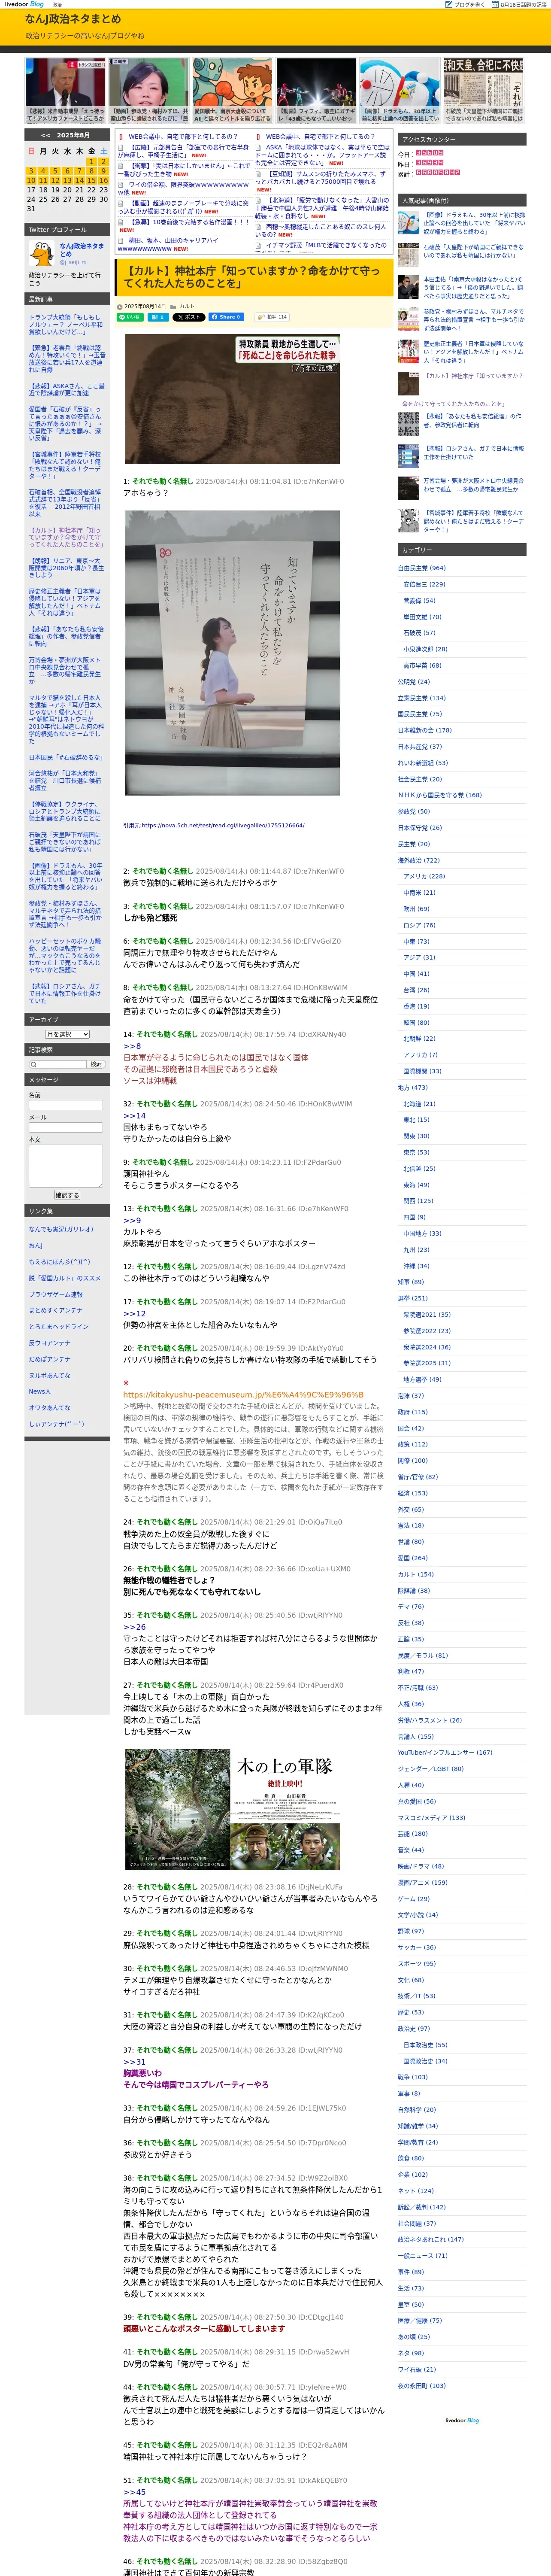Image resolution: width=551 pixels, height=2576 pixels.
Task: Open the 反ワヨアンテナ link
Action: coord(50,1343)
